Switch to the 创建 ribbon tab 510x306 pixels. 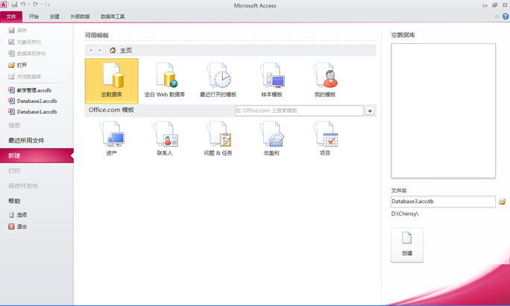coord(54,16)
